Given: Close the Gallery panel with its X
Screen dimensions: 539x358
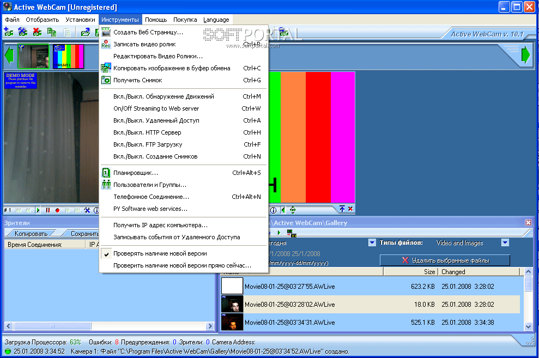Looking at the screenshot, I should (528, 223).
